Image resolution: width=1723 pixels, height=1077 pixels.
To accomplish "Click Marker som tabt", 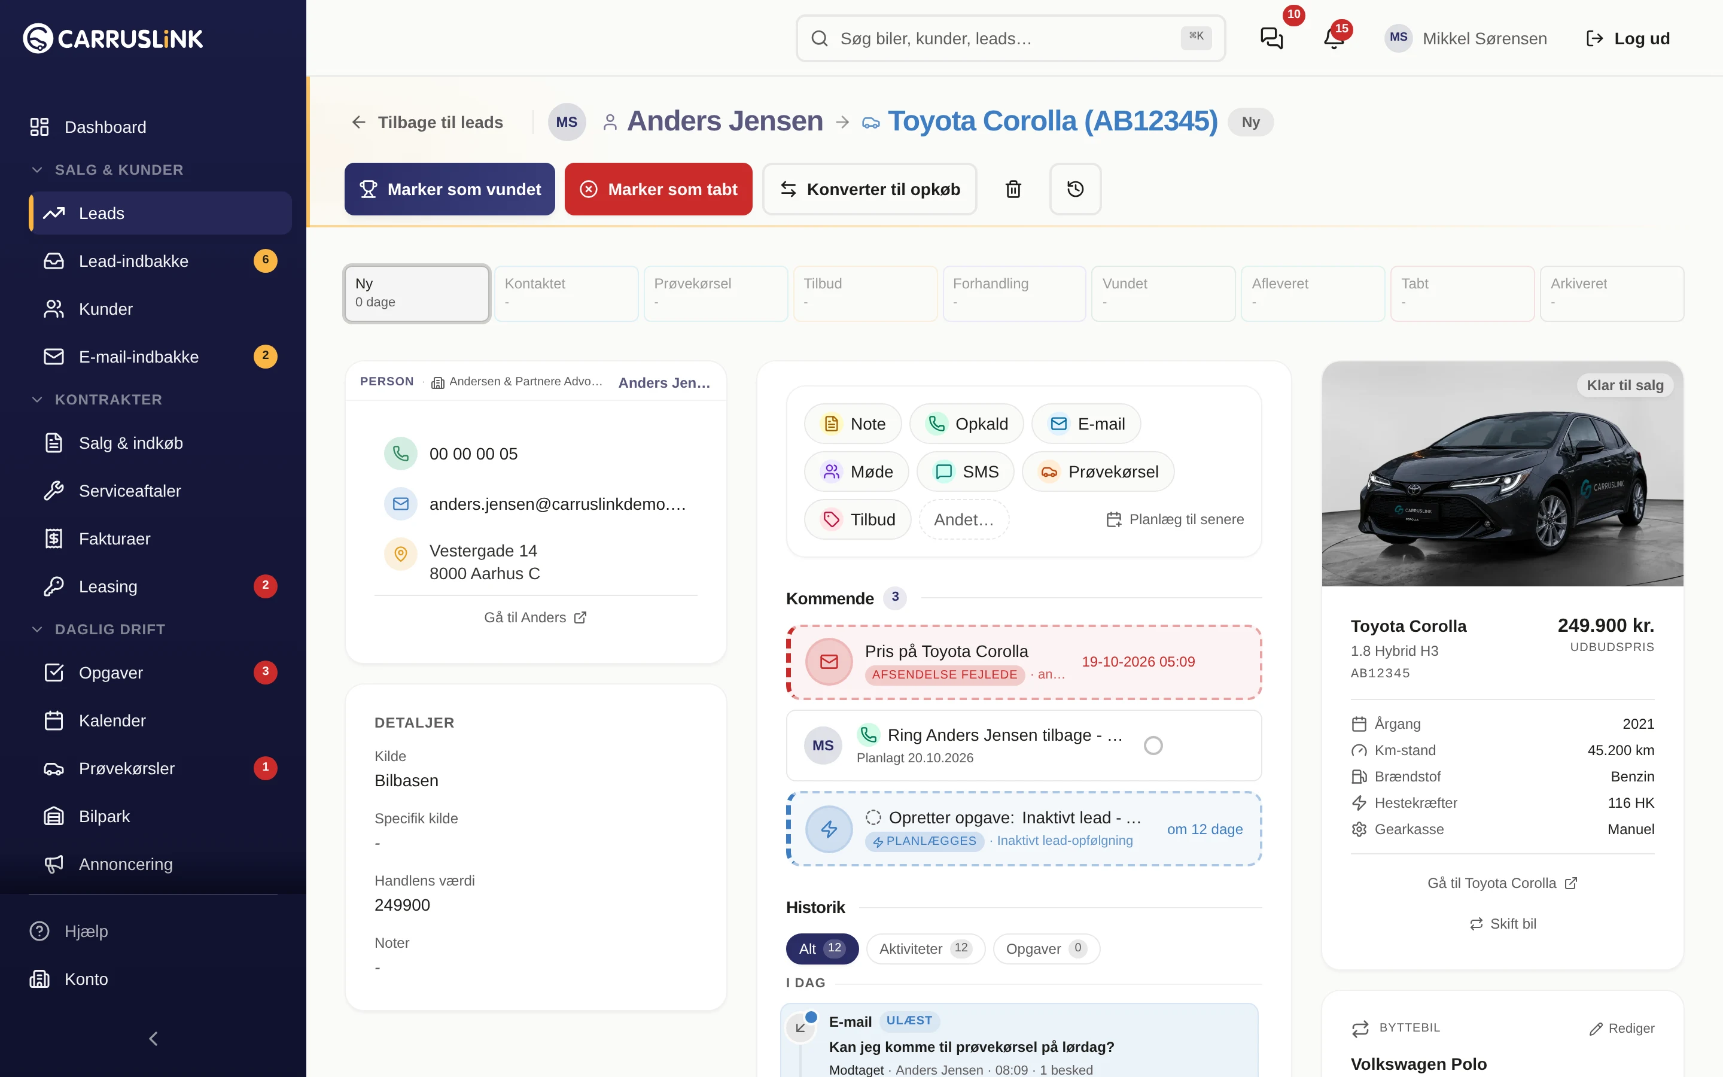I will tap(658, 188).
